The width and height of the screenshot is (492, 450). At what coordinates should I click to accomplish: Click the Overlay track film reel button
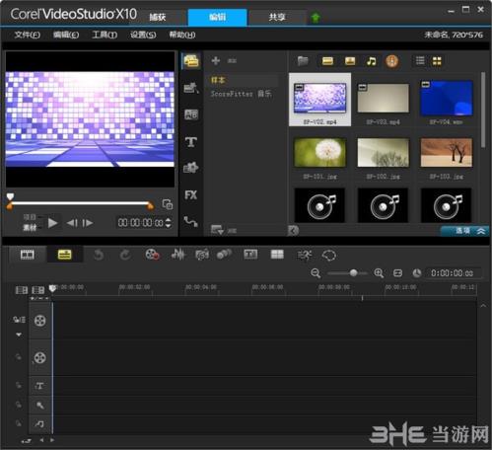(x=39, y=357)
